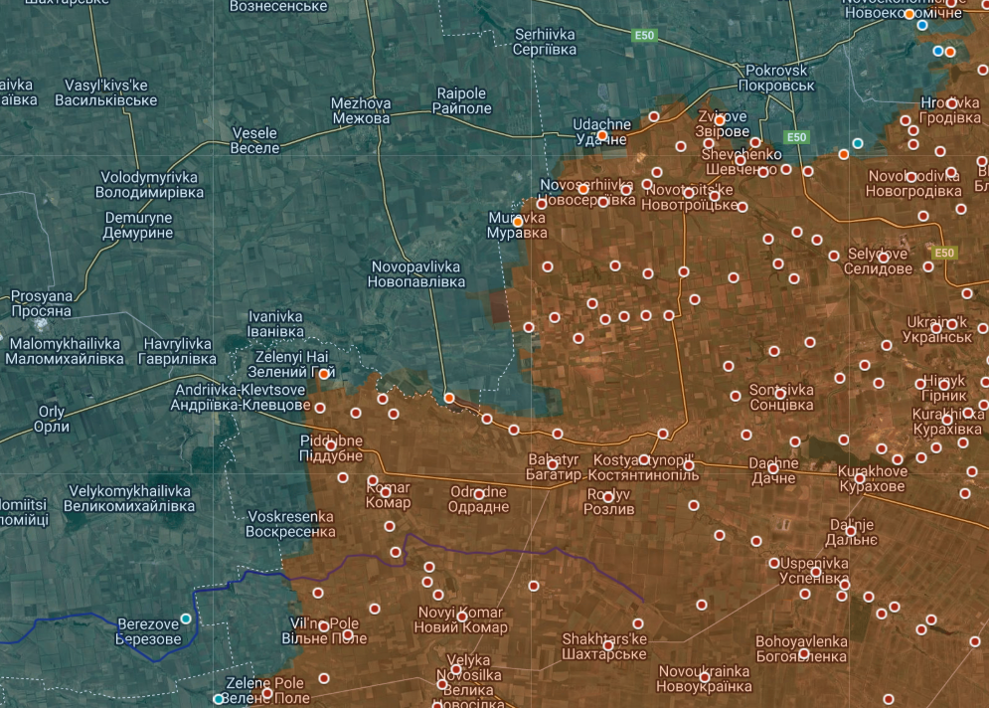Click the red marker at Dalnje

pos(851,531)
